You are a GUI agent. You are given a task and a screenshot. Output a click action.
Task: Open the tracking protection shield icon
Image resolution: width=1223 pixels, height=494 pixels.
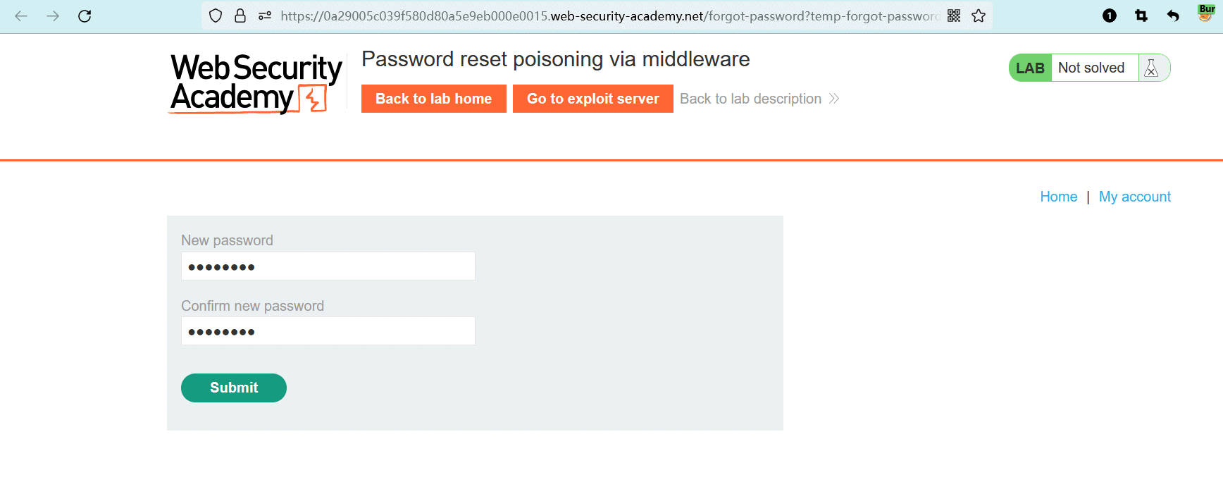click(216, 16)
